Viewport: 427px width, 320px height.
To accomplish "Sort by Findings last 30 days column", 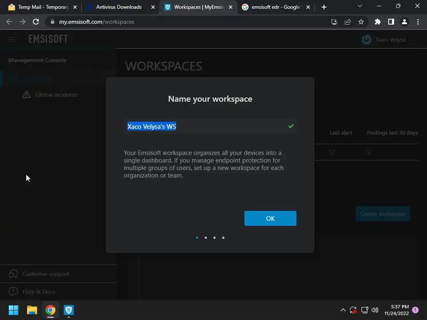I will (x=392, y=133).
